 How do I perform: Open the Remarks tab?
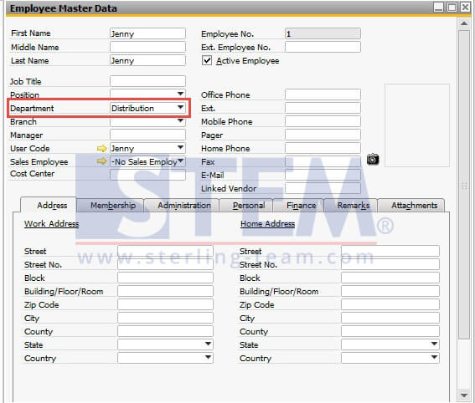coord(351,206)
